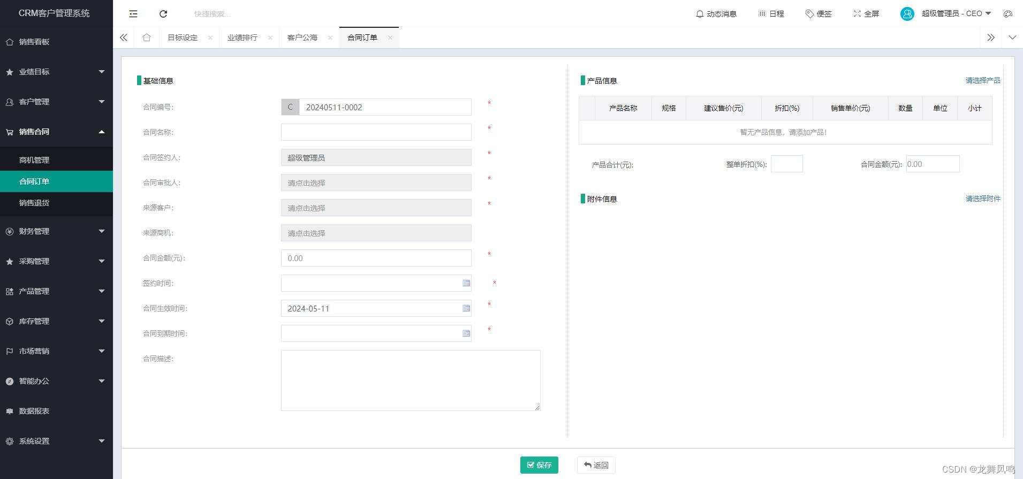1023x479 pixels.
Task: Expand the 产品管理 menu
Action: tap(56, 291)
